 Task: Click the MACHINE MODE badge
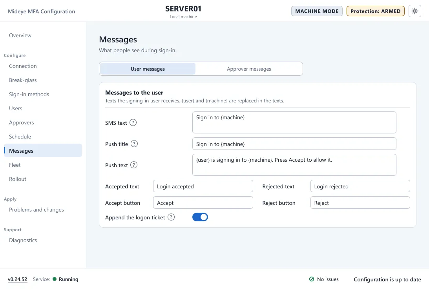tap(317, 11)
